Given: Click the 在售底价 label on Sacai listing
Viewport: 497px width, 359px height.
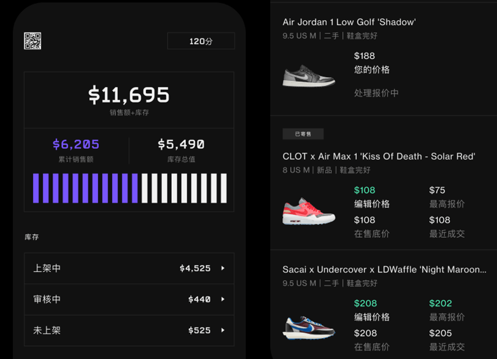Looking at the screenshot, I should tap(372, 347).
